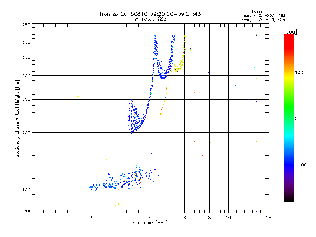Click the x-axis tick label '2'
Viewport: 316px width, 237px height.
tap(91, 218)
